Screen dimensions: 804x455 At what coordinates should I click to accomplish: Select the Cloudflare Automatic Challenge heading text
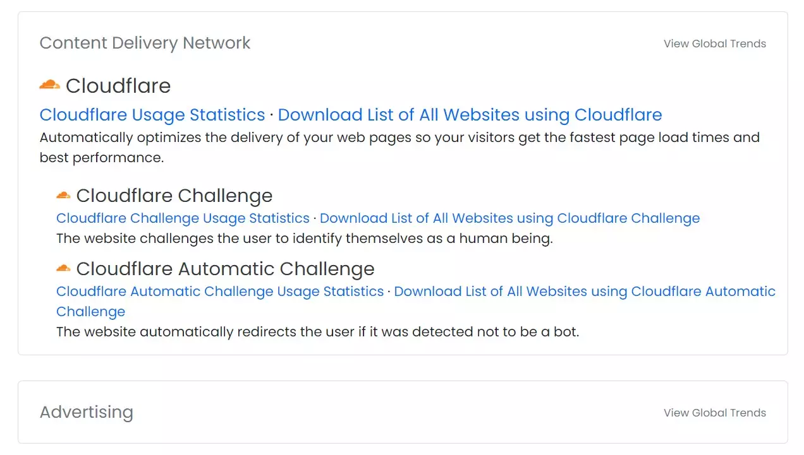click(225, 269)
